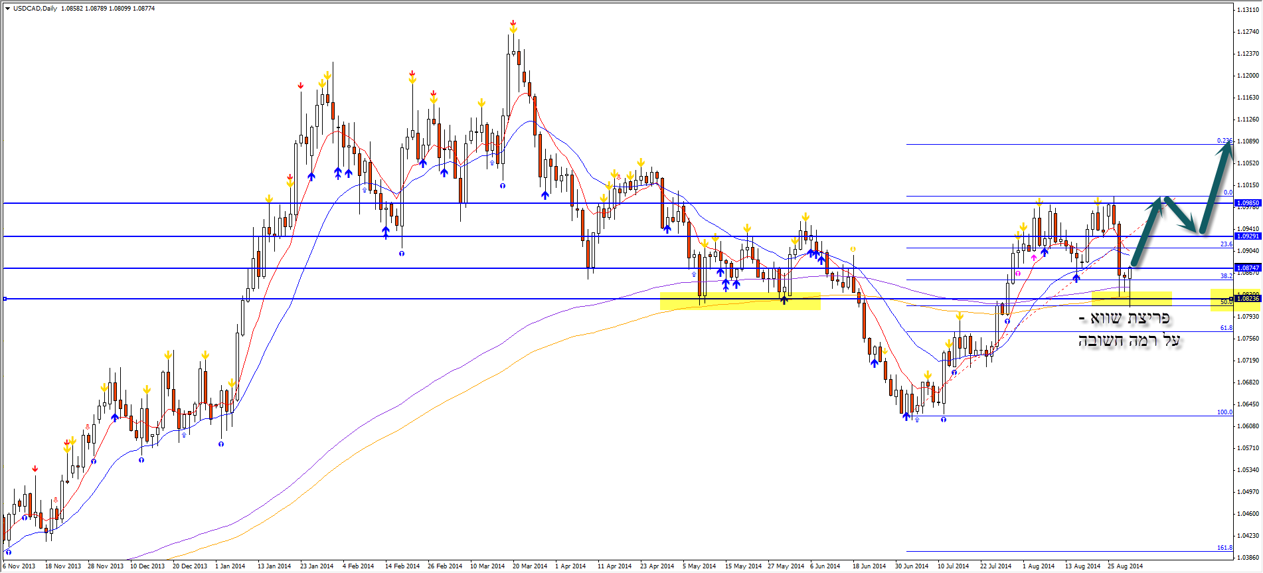Click the 25 Aug 2014 date label
The height and width of the screenshot is (573, 1263).
(x=1125, y=566)
